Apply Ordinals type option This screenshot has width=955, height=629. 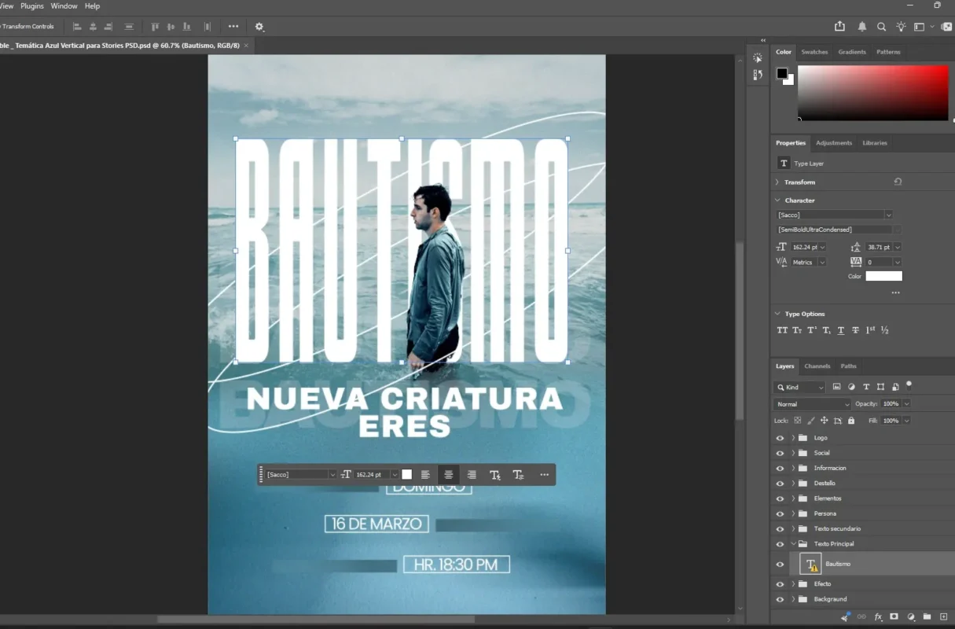[x=870, y=330]
